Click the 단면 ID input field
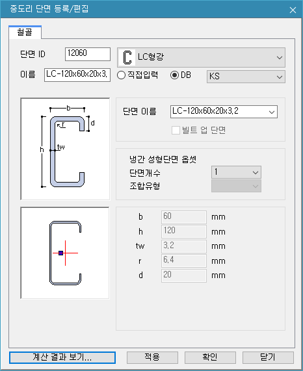303x371 pixels. click(x=88, y=54)
